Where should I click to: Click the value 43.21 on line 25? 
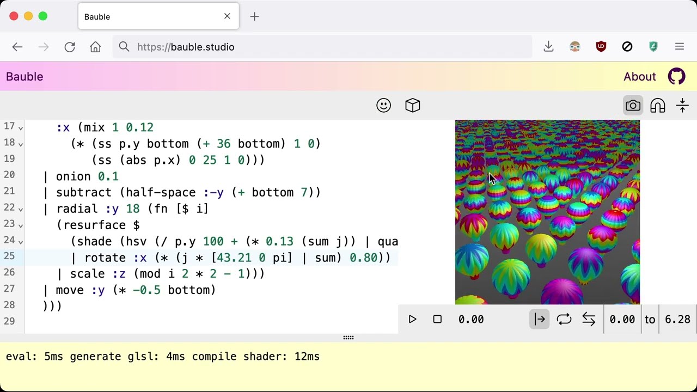[234, 258]
